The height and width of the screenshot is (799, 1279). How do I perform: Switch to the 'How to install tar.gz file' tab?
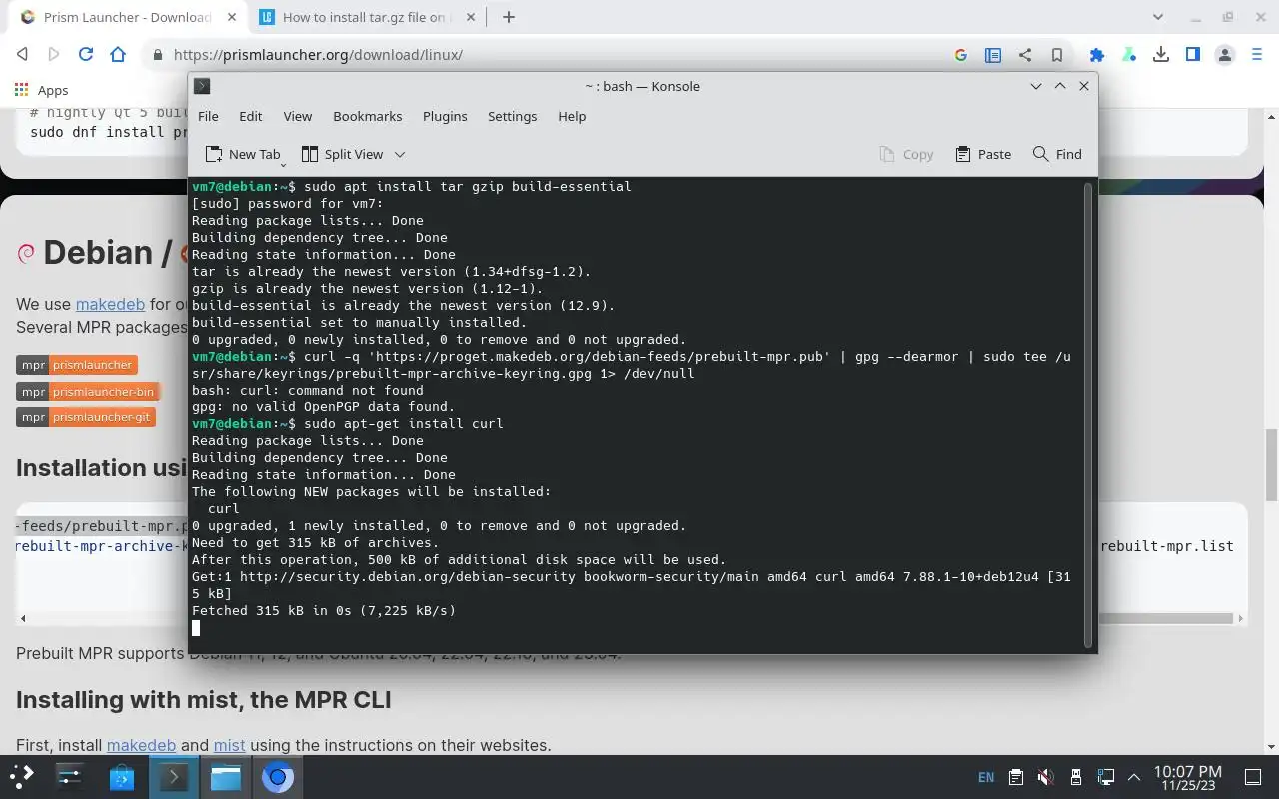pyautogui.click(x=364, y=17)
